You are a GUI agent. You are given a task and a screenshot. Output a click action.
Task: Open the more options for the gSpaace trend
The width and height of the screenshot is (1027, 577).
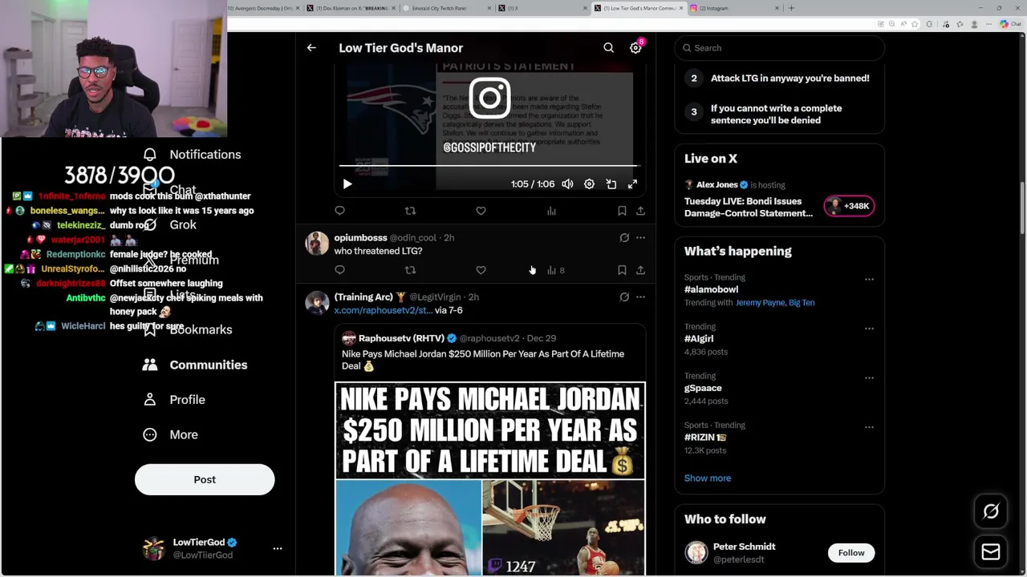pyautogui.click(x=869, y=378)
